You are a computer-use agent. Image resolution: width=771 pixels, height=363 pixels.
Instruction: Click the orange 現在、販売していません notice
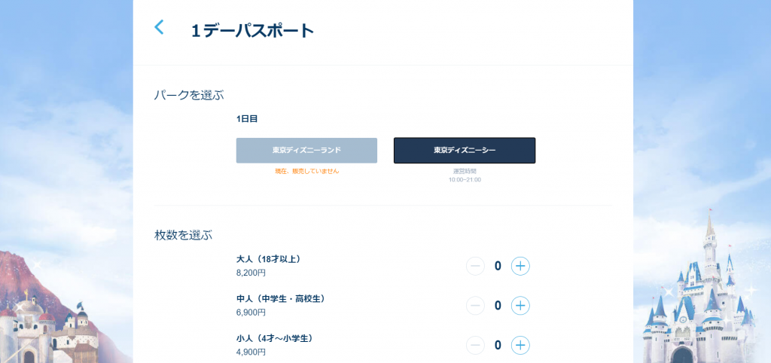click(x=306, y=171)
